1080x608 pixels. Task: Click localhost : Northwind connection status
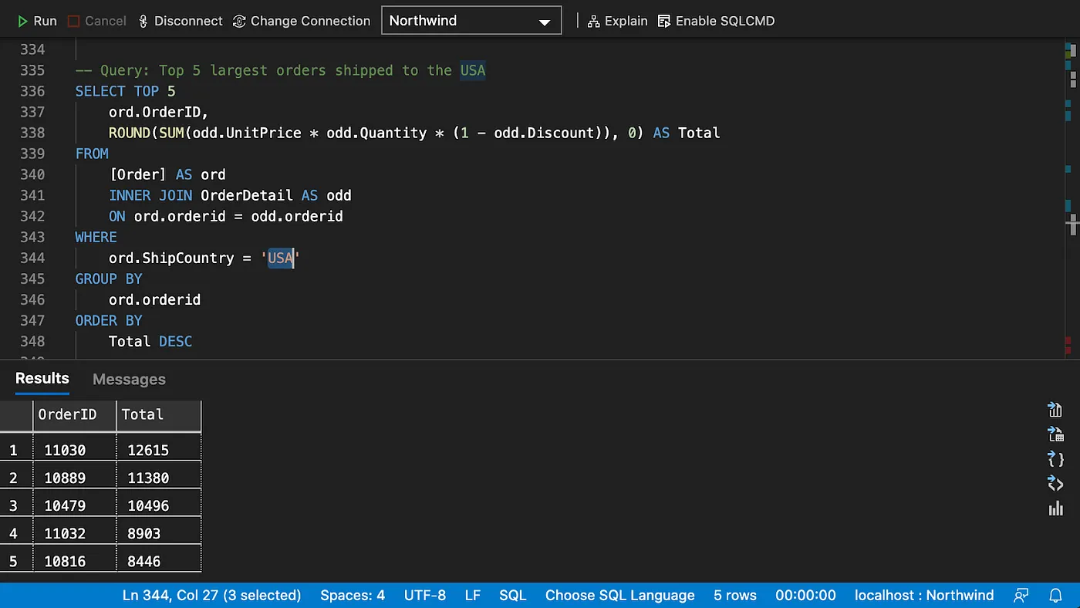coord(924,595)
